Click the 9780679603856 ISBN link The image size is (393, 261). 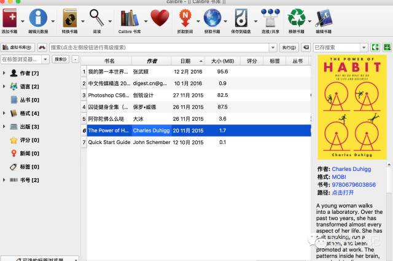tap(354, 185)
